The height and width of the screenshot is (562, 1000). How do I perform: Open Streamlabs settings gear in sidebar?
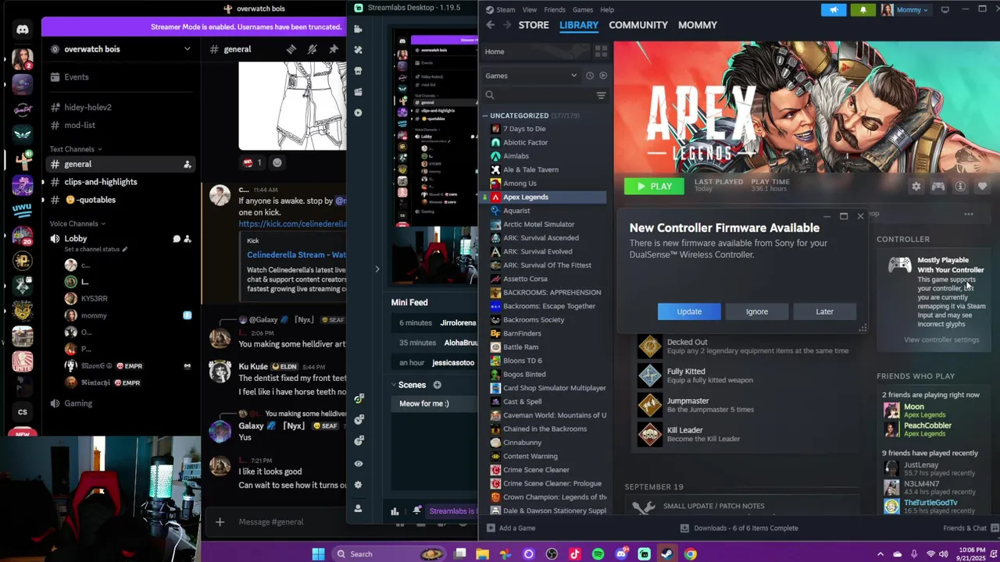[358, 485]
